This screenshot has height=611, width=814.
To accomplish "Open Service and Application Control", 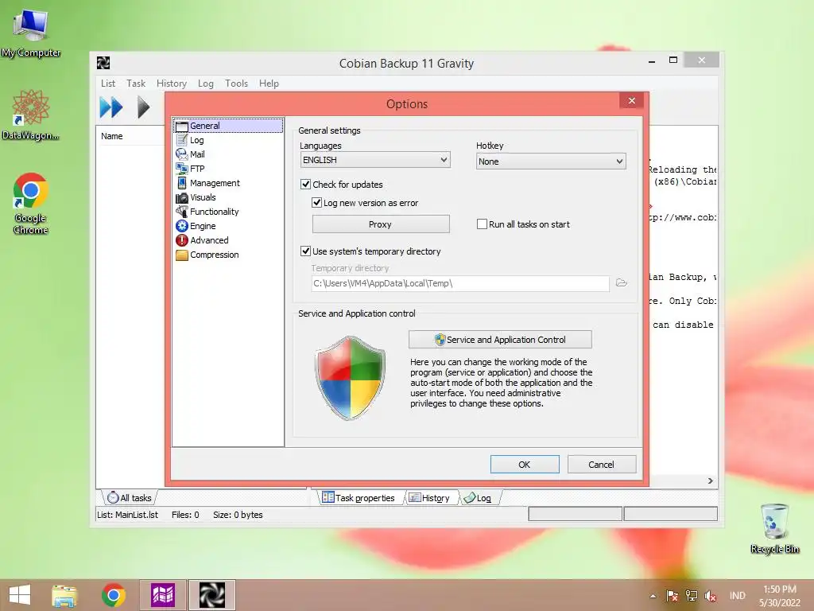I will (x=500, y=339).
